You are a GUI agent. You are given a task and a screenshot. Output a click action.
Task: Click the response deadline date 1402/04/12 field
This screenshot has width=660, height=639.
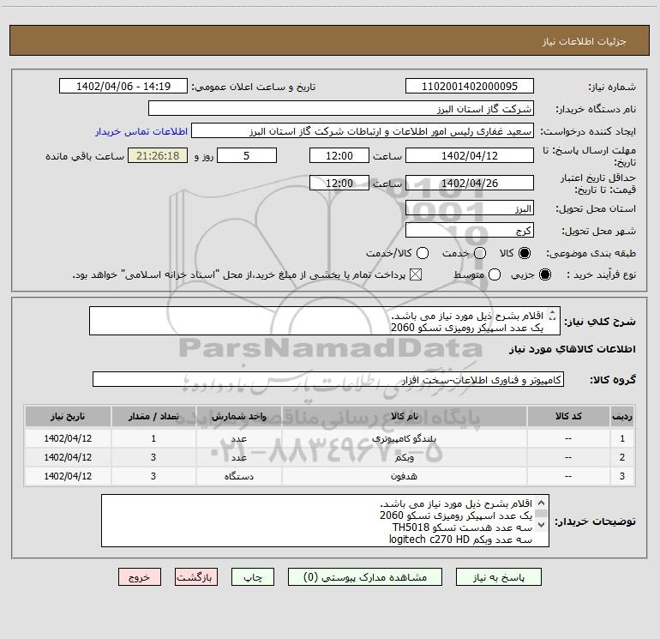(470, 155)
